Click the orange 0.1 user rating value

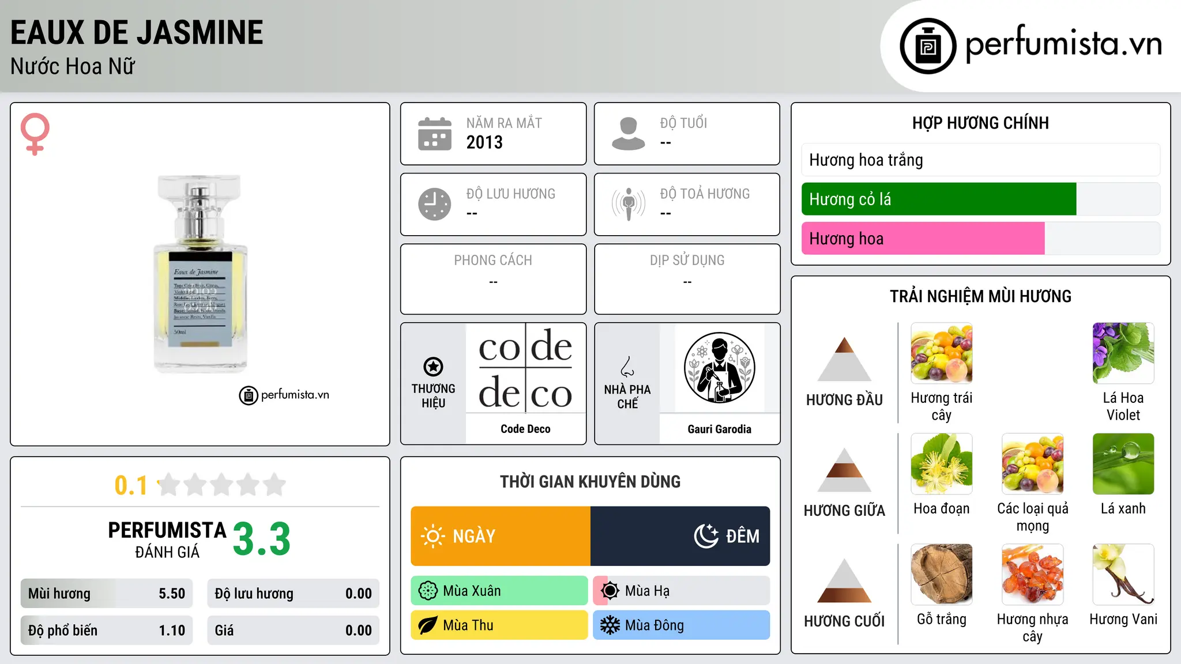(131, 485)
